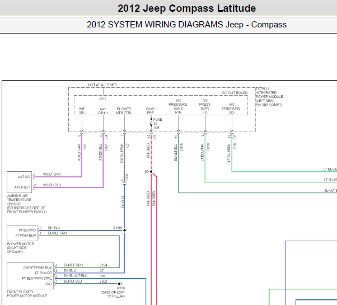The width and height of the screenshot is (337, 305).
Task: Click 'A/C PRESSURE SENS RTN' label
Action: point(178,106)
